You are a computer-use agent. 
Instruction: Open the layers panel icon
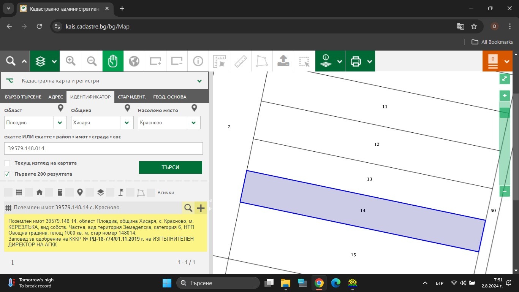[x=40, y=61]
